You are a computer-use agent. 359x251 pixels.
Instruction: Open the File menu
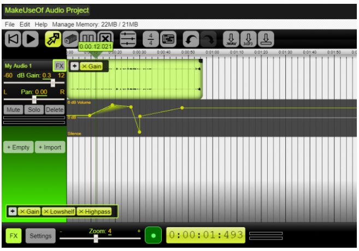pos(10,24)
